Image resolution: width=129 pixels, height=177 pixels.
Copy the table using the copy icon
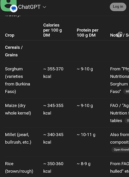click(x=120, y=34)
